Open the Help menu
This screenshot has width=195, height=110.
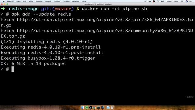[83, 1]
